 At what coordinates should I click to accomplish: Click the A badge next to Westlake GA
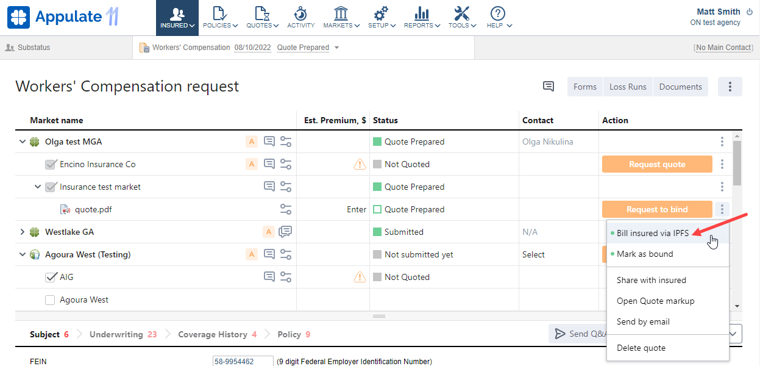click(x=268, y=232)
